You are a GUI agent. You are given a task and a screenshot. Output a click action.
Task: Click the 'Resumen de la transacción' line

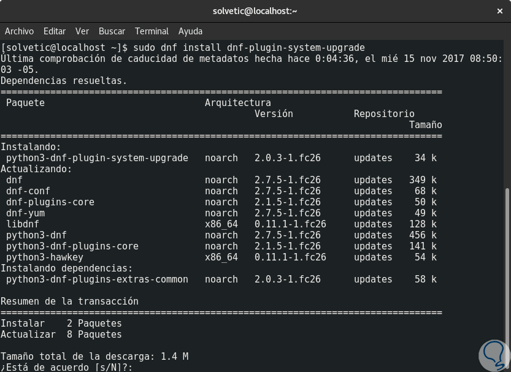point(69,302)
